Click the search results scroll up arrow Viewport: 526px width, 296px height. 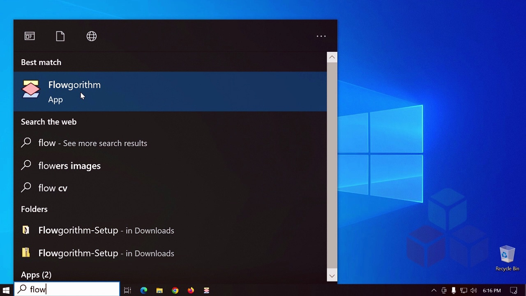pyautogui.click(x=332, y=57)
